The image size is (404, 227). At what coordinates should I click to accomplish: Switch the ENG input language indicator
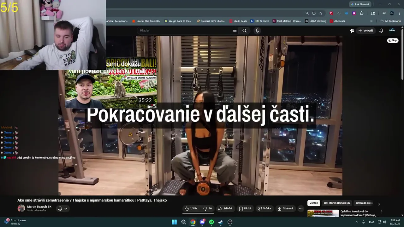pos(371,222)
